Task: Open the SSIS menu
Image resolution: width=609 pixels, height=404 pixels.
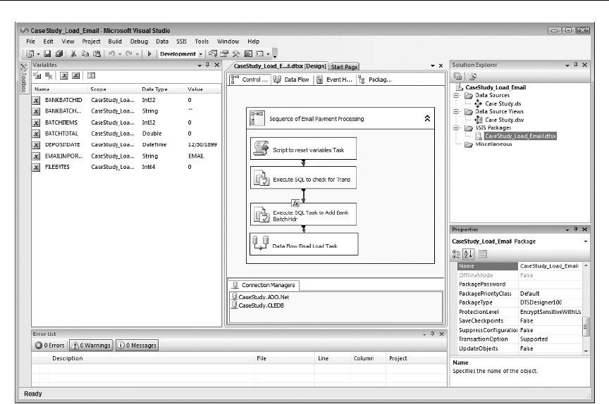Action: pyautogui.click(x=181, y=42)
